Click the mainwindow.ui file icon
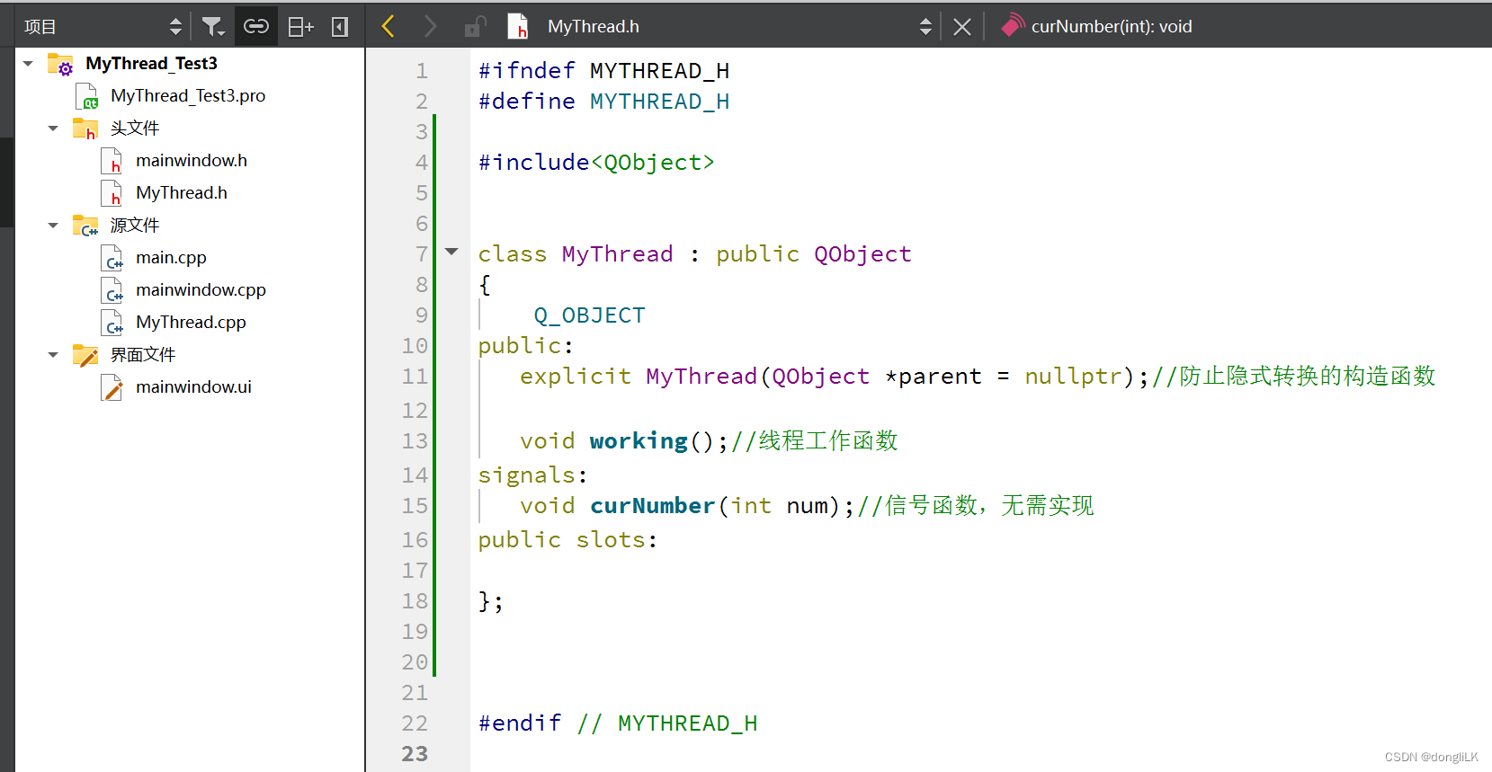 (112, 387)
